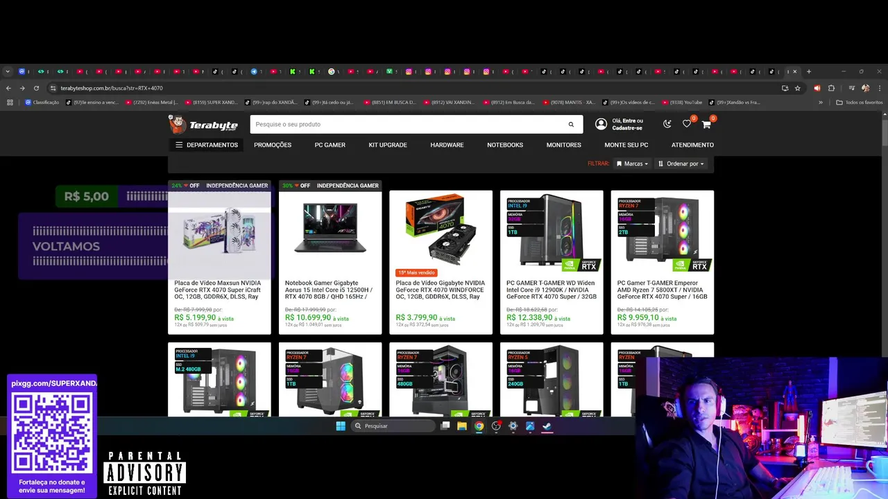Open the (9338) YouTube bookmark
Screen dimensions: 888x499
(x=683, y=103)
